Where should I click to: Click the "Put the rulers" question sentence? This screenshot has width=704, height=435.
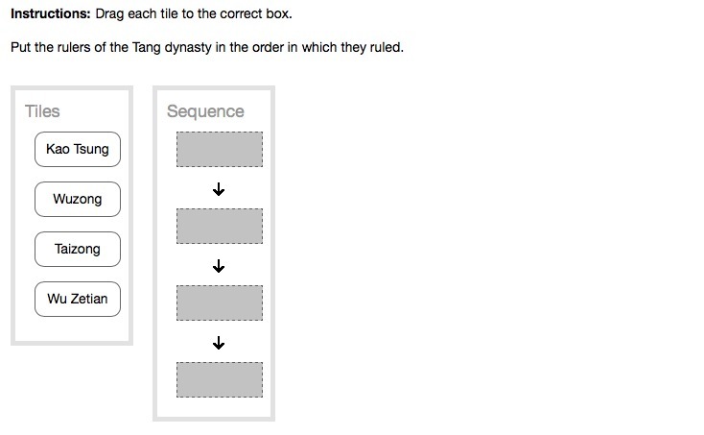[x=207, y=47]
